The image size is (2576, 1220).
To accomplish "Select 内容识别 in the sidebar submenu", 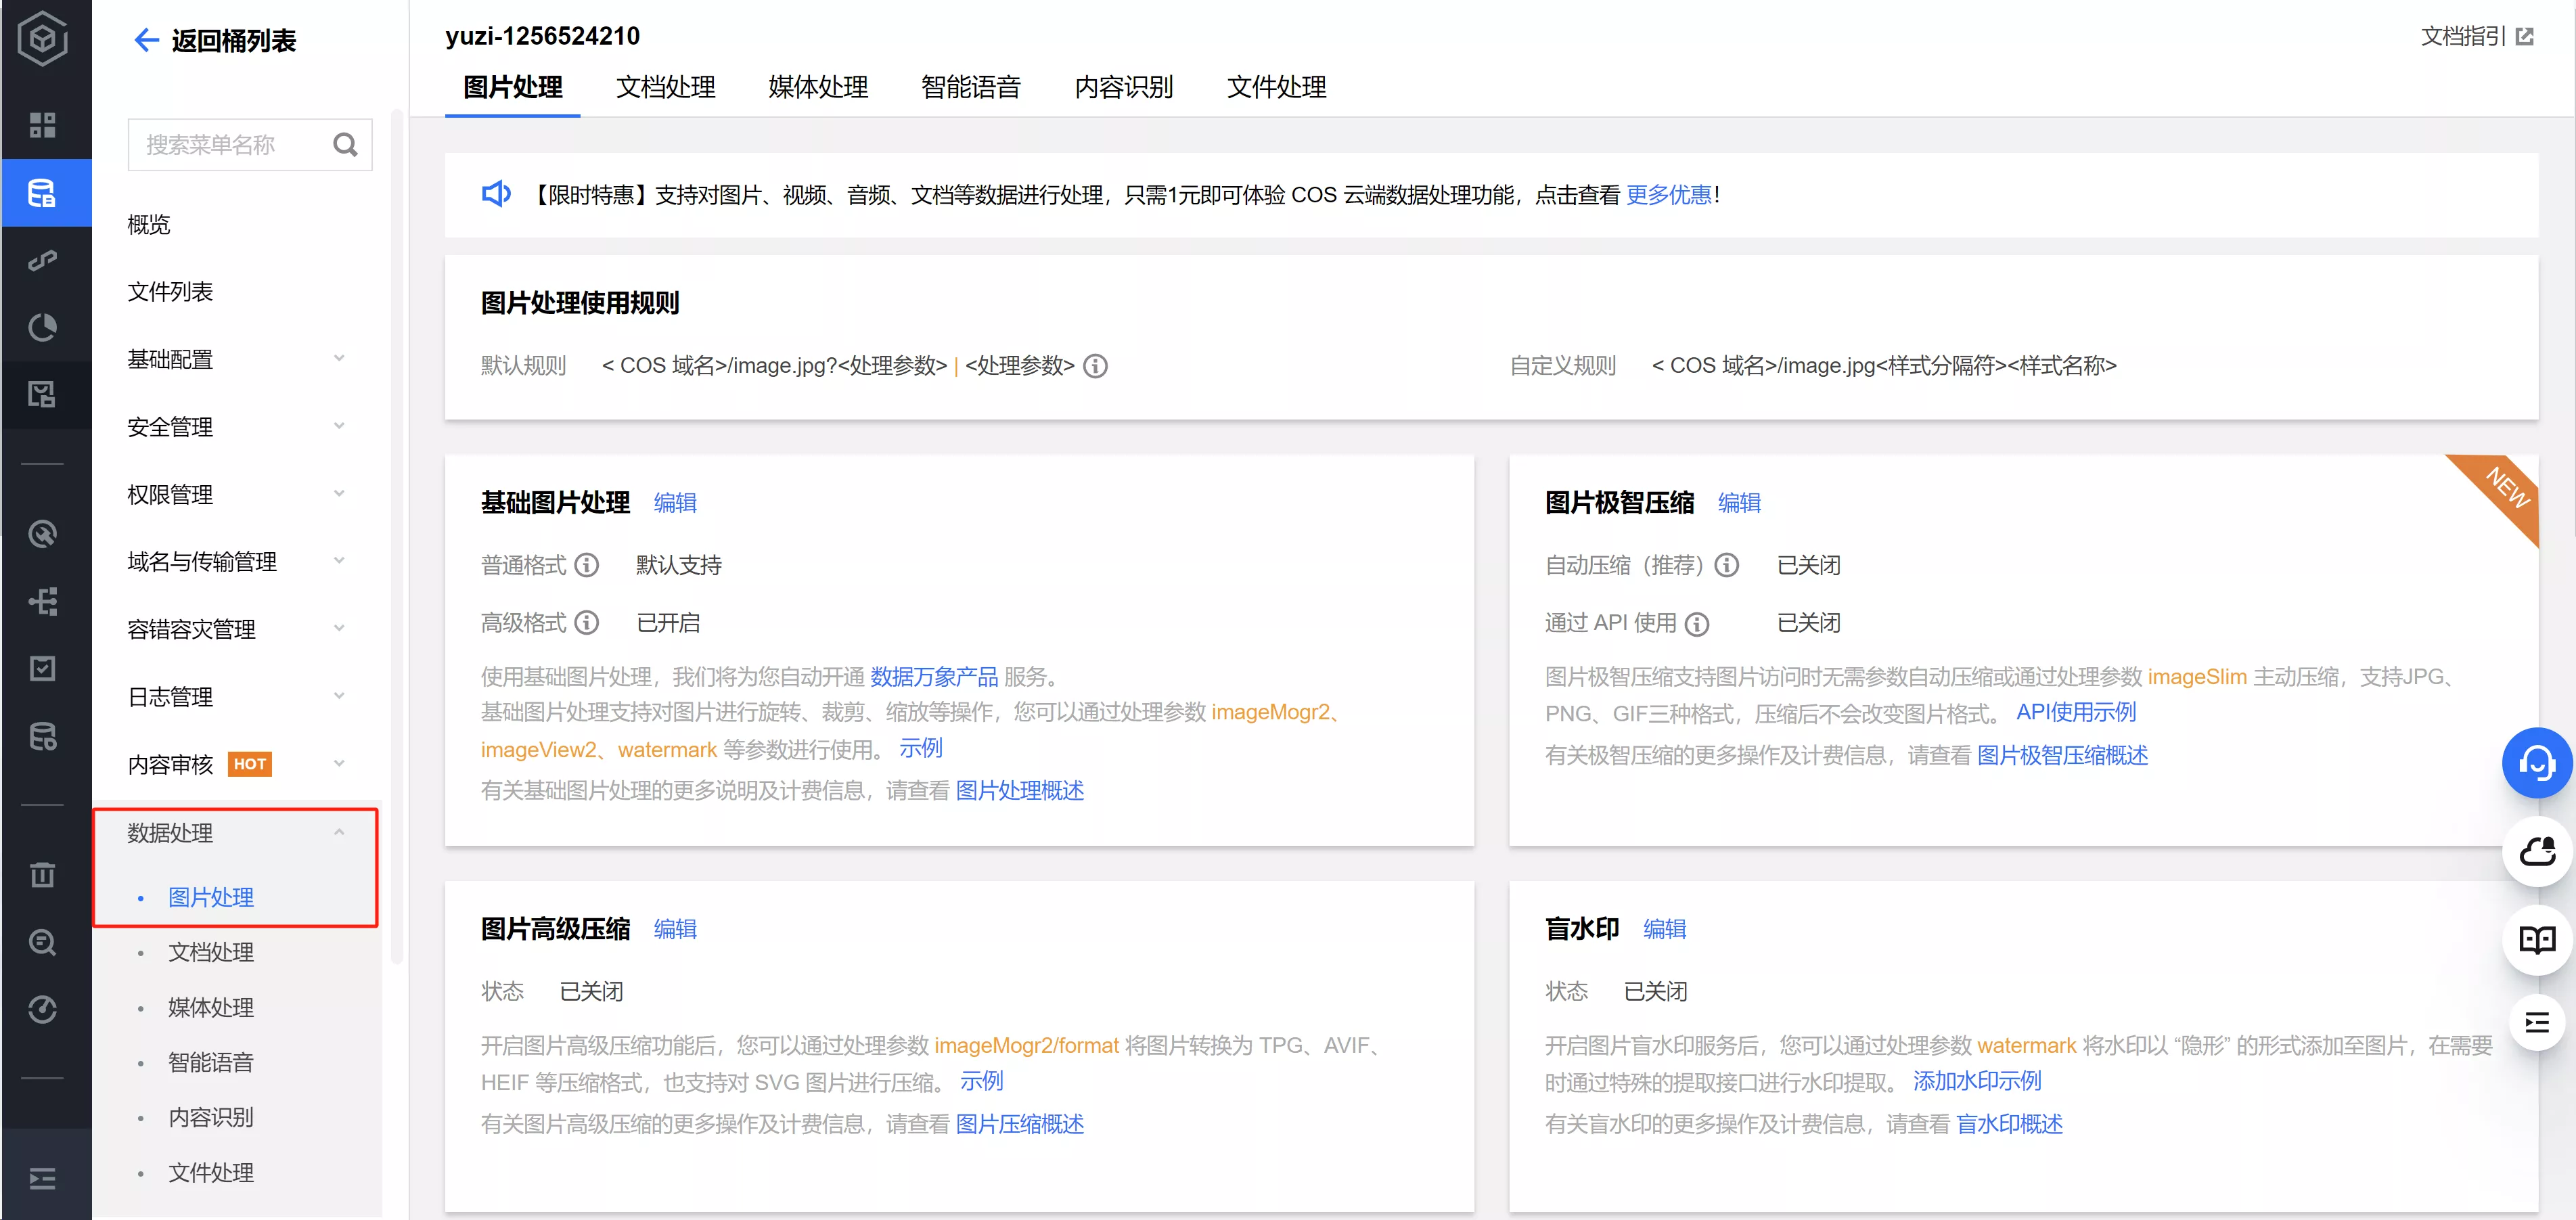I will click(x=211, y=1117).
